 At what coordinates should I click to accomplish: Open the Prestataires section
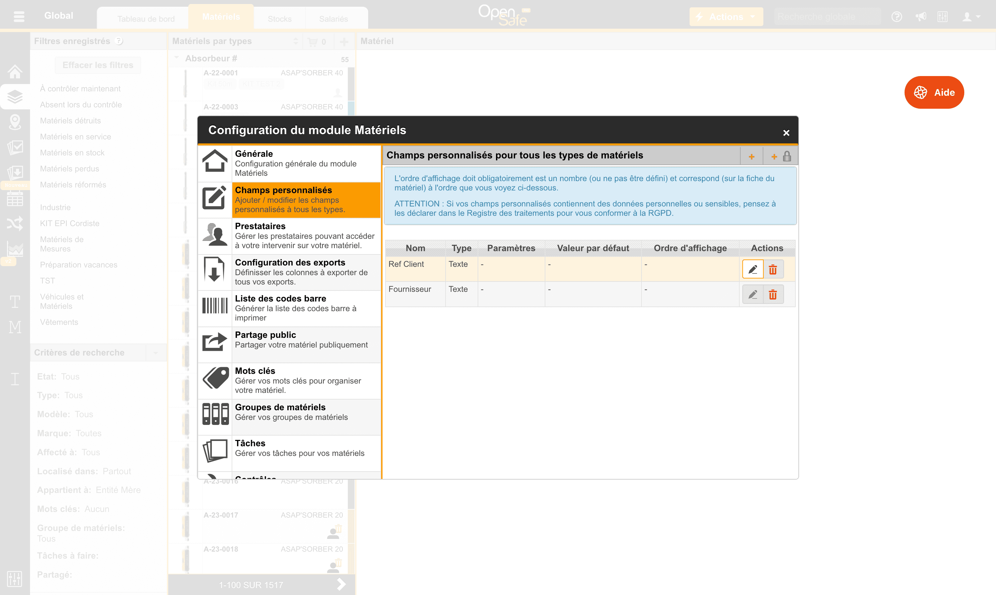(x=289, y=236)
